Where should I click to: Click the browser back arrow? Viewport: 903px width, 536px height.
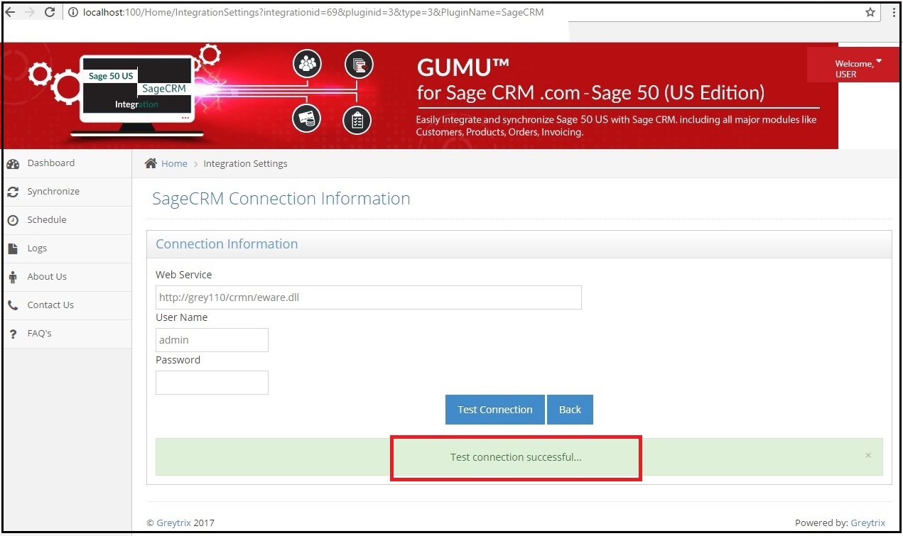[10, 12]
